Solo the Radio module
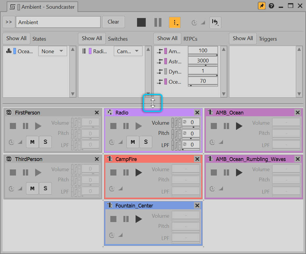The image size is (306, 254). click(x=146, y=142)
